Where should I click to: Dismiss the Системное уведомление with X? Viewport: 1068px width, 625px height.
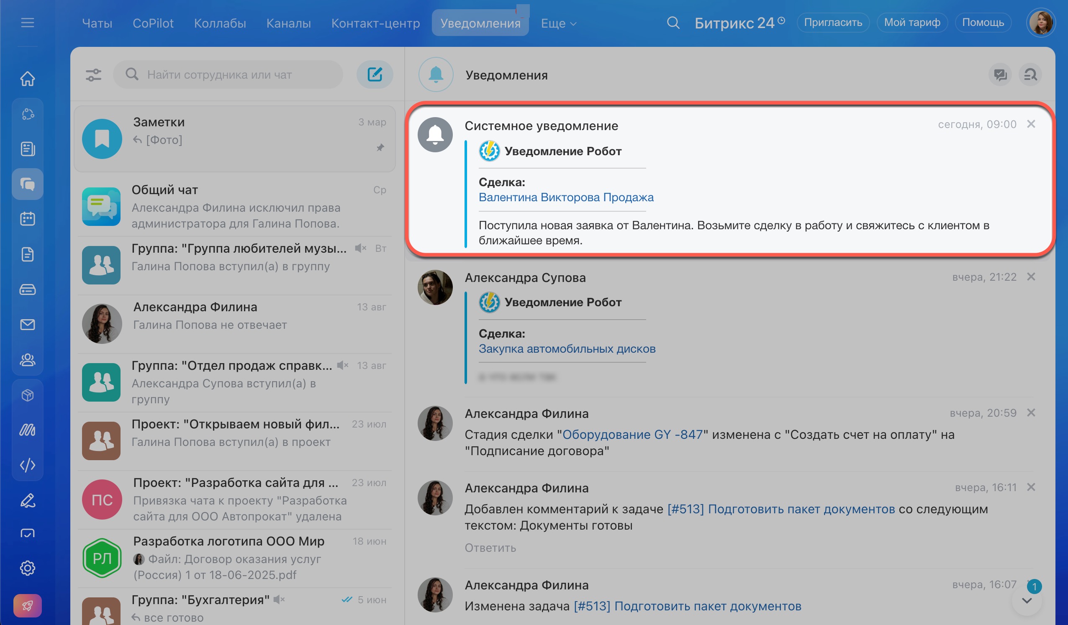1031,124
